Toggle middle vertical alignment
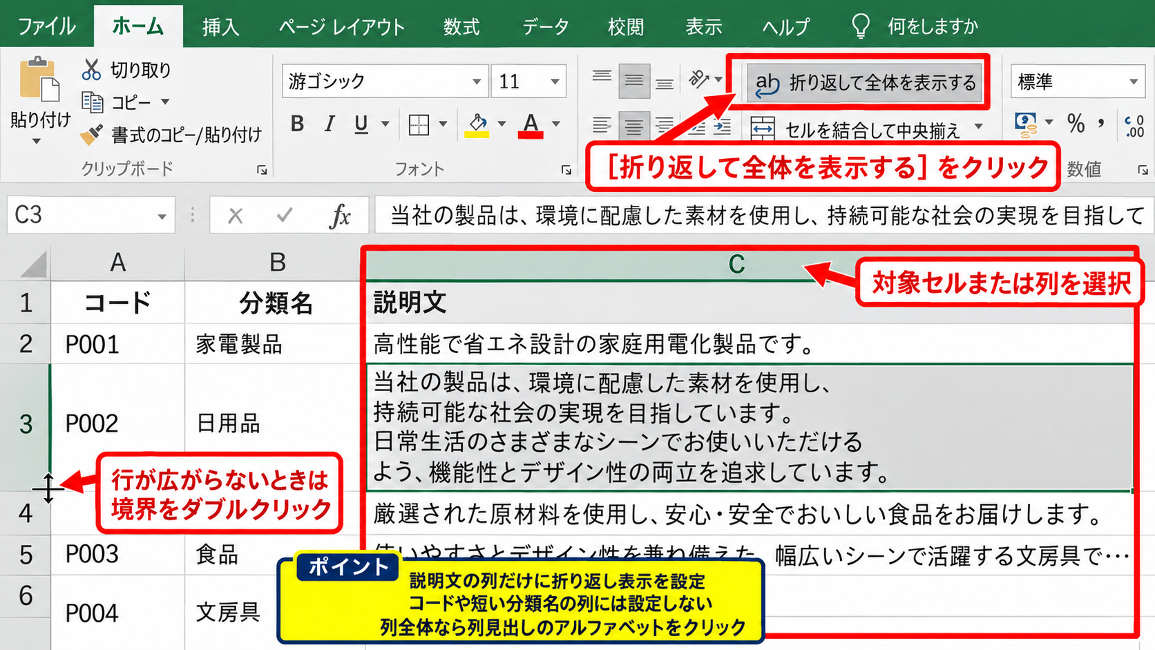 click(x=633, y=81)
